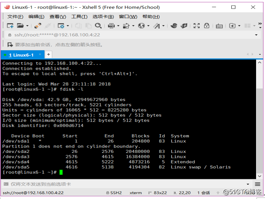Launch Xagent green icon
The width and height of the screenshot is (265, 199).
(184, 26)
